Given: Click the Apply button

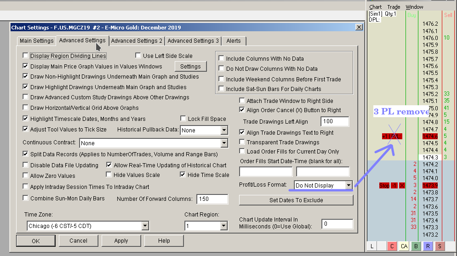Looking at the screenshot, I should tap(121, 241).
